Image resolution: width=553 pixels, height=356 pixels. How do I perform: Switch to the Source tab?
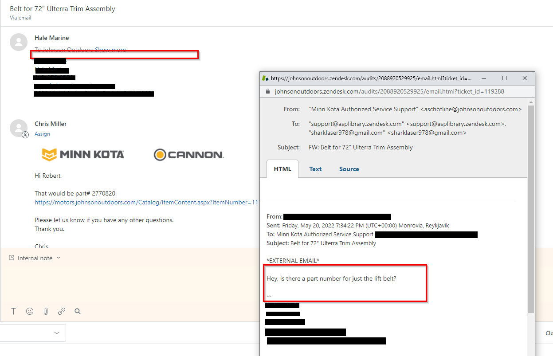coord(349,169)
